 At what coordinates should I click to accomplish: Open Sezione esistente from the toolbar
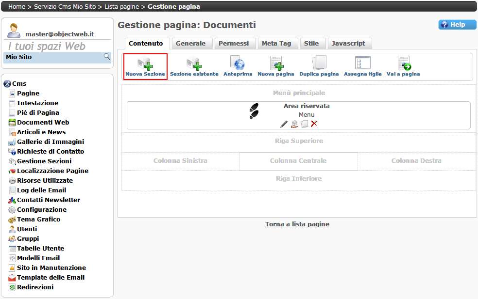(x=194, y=64)
